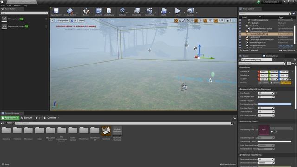This screenshot has height=167, width=297.
Task: Open the viewport Show menu
Action: (x=81, y=20)
